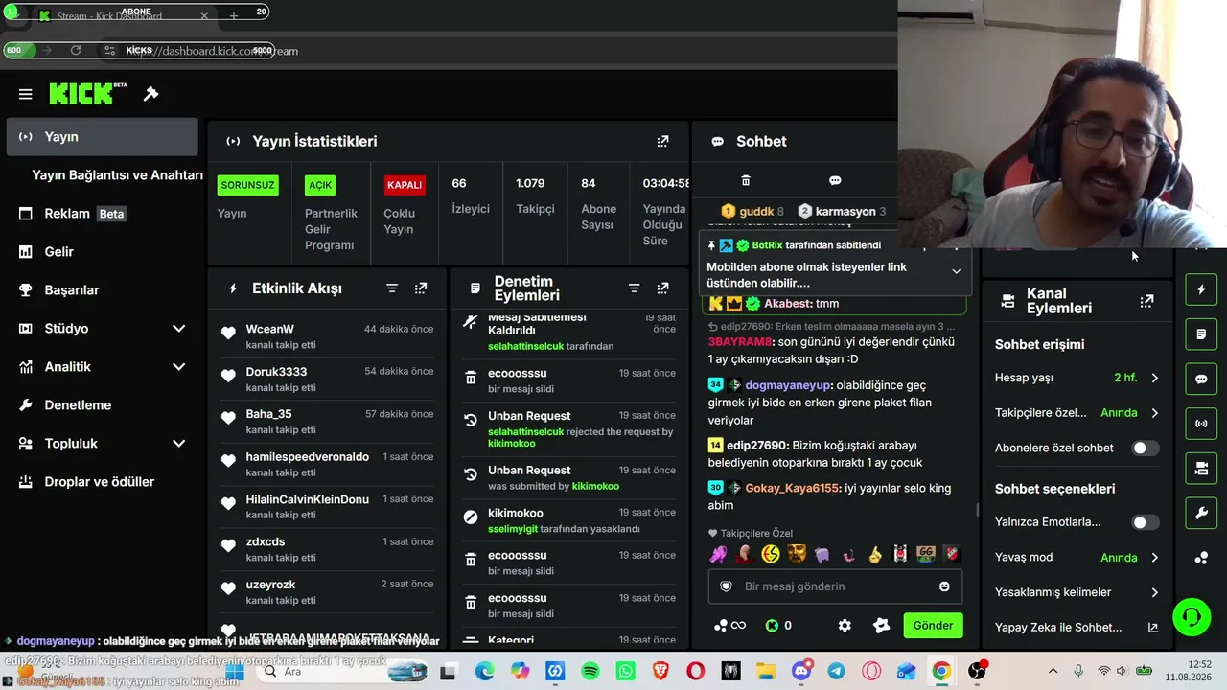This screenshot has width=1227, height=690.
Task: Click the chat bubble button in right rail
Action: click(x=1201, y=379)
